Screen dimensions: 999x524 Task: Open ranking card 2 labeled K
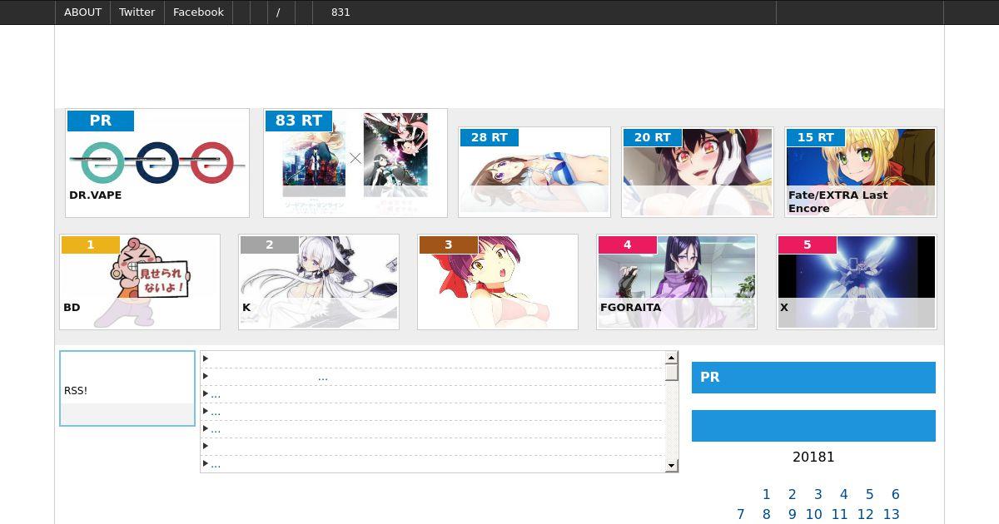coord(319,282)
